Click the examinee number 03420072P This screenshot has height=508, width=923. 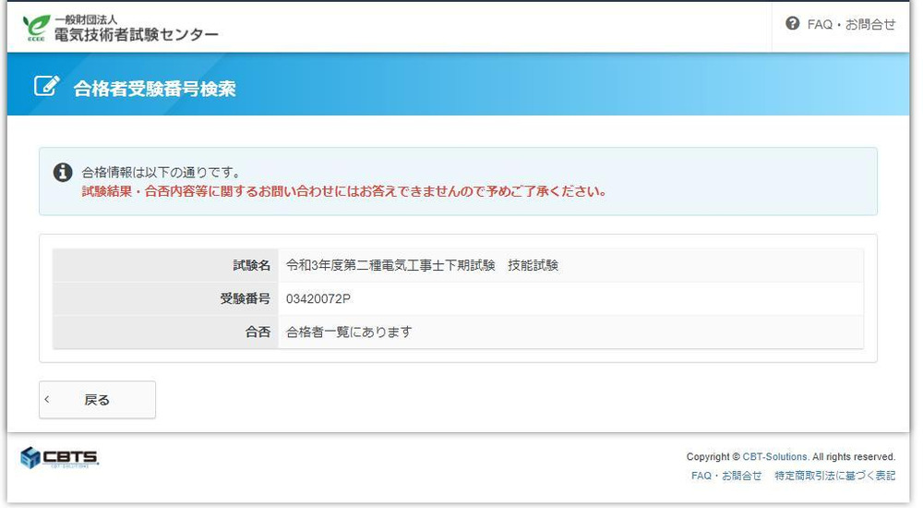pyautogui.click(x=318, y=299)
